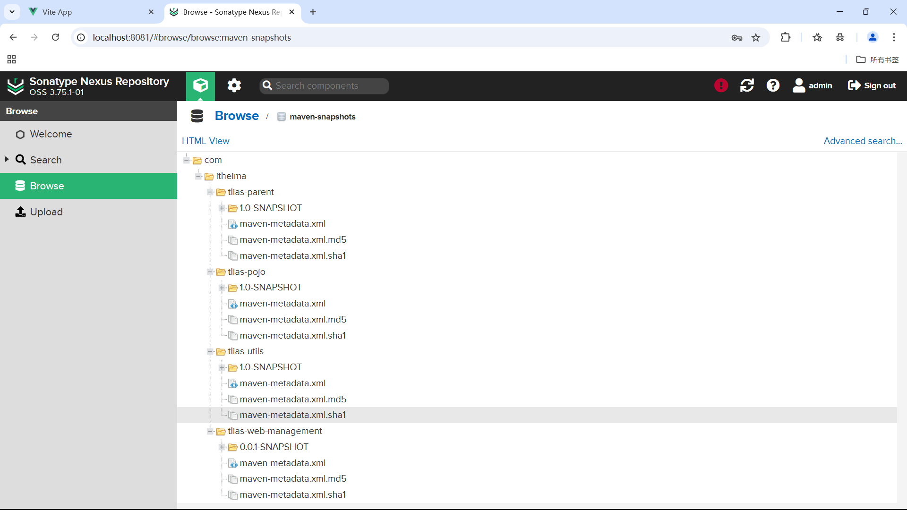Select Welcome in the sidebar
Image resolution: width=907 pixels, height=510 pixels.
pos(51,134)
